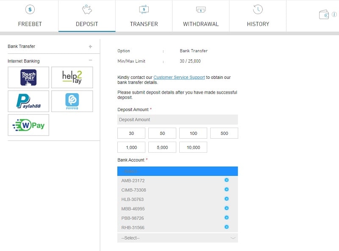The height and width of the screenshot is (251, 339).
Task: Select WPay payment method
Action: pos(28,125)
